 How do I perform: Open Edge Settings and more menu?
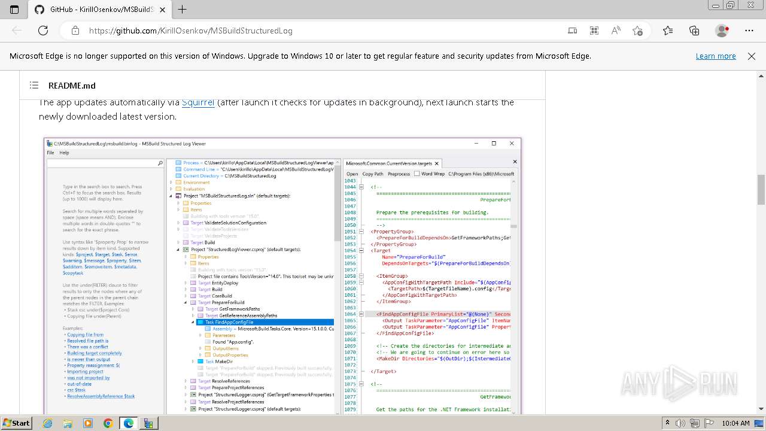(x=749, y=31)
